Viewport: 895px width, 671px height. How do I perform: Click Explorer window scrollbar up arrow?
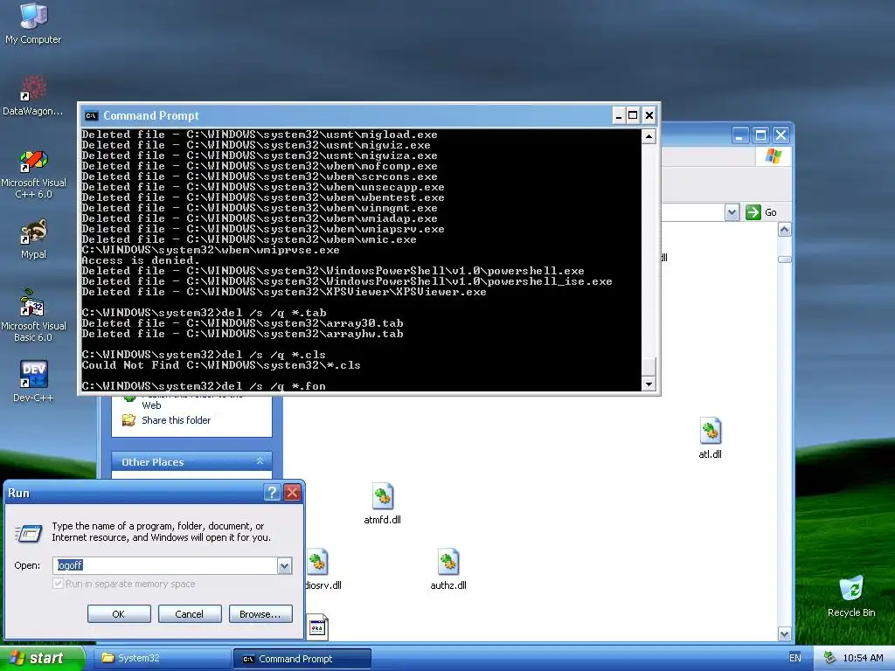point(784,230)
